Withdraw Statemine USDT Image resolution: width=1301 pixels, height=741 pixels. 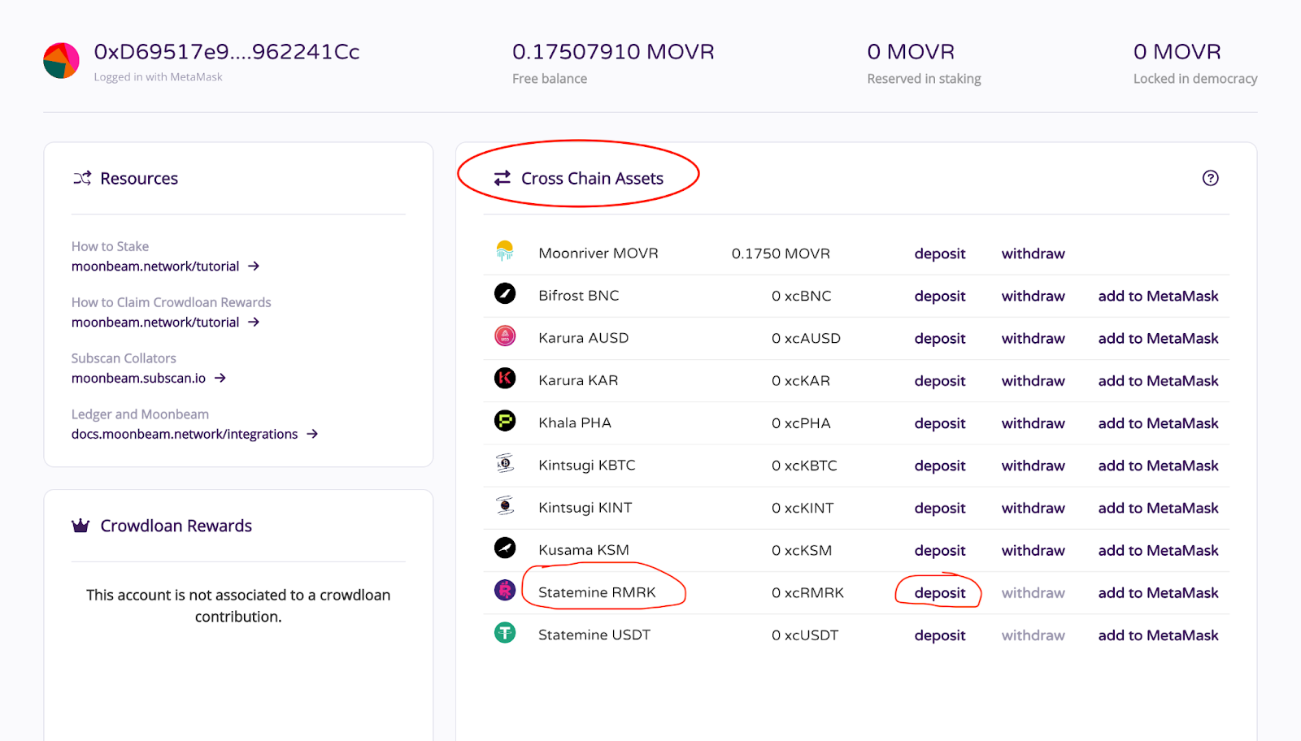click(1033, 635)
